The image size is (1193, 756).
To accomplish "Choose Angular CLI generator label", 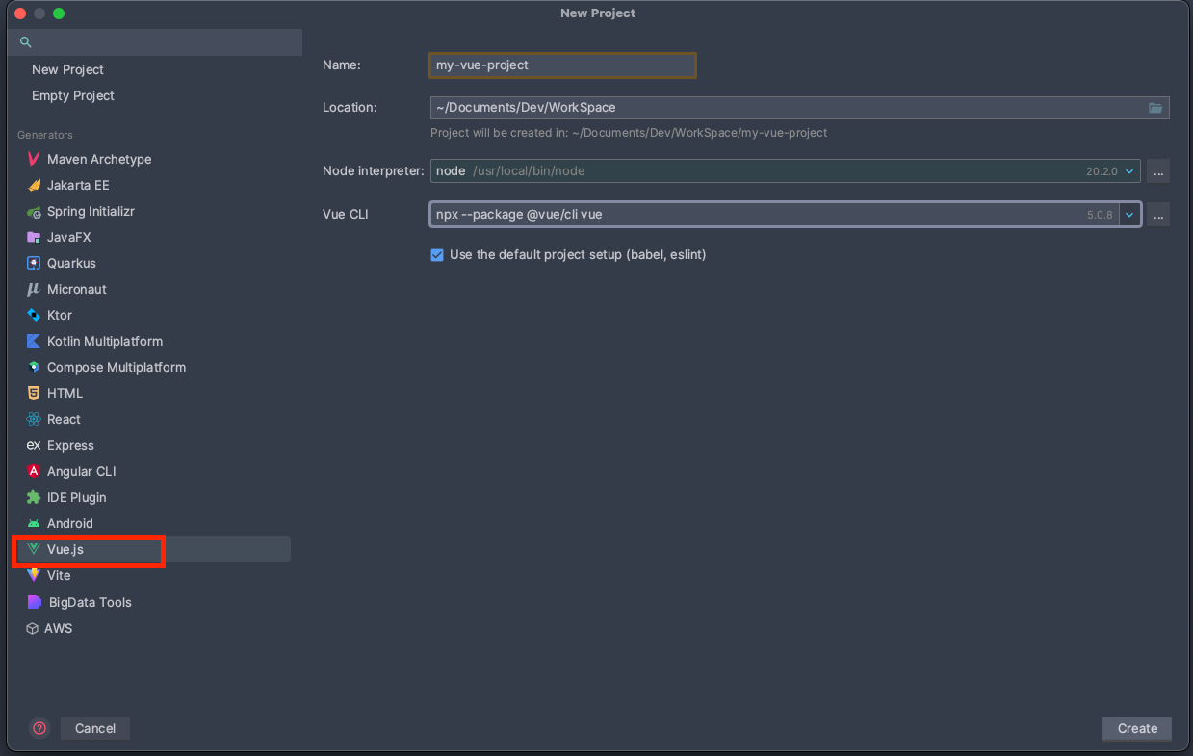I will click(82, 471).
